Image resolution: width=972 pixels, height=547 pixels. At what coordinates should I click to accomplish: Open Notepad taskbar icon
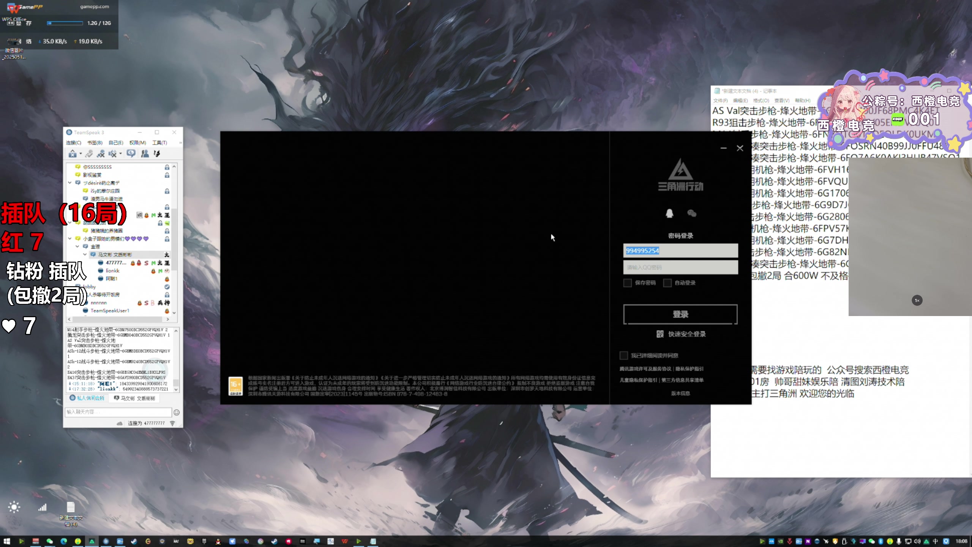pos(373,541)
